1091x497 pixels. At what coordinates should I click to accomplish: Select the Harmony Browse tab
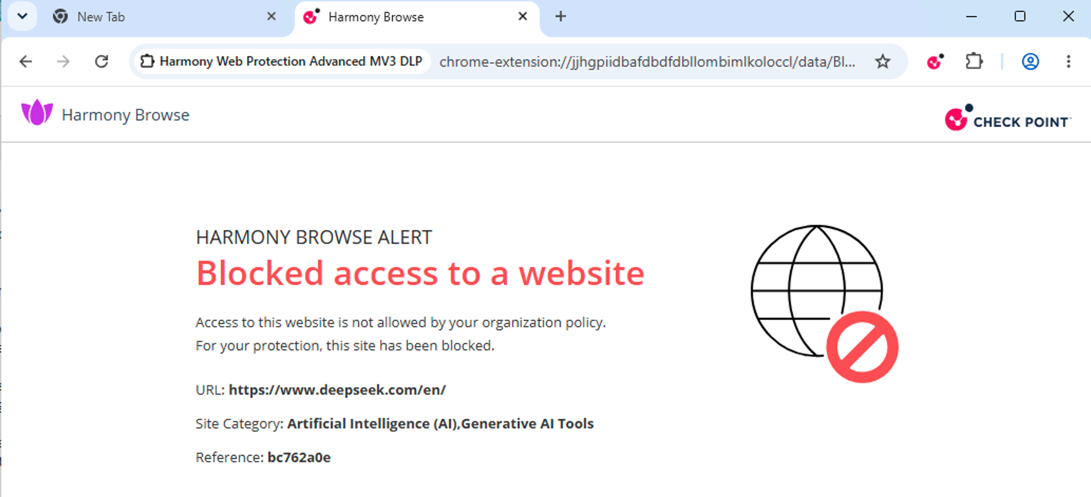(417, 17)
